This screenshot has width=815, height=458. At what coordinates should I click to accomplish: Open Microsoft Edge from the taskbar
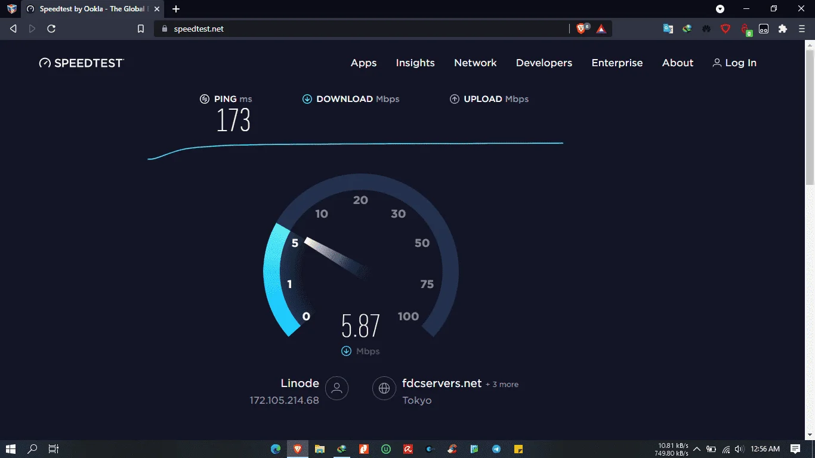tap(276, 449)
